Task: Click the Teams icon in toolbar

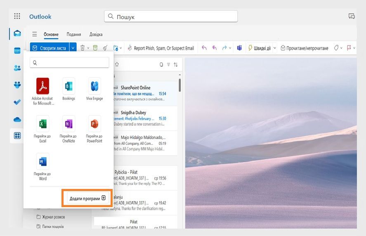Action: 239,48
